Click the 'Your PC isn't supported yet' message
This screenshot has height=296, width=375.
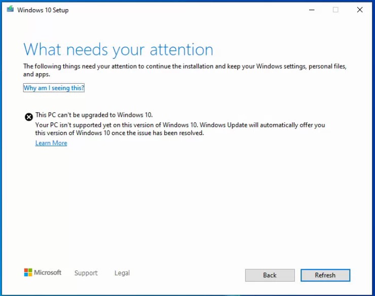180,129
